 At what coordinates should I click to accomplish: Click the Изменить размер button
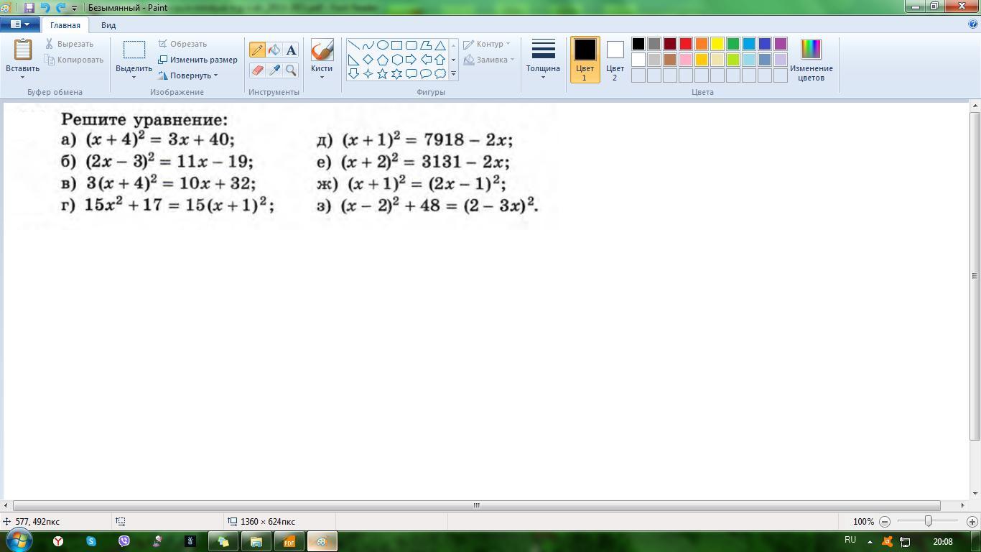tap(198, 60)
